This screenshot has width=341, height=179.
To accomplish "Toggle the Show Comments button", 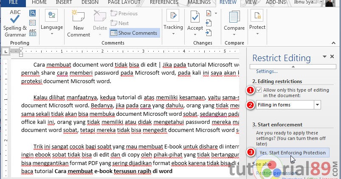I will click(134, 33).
